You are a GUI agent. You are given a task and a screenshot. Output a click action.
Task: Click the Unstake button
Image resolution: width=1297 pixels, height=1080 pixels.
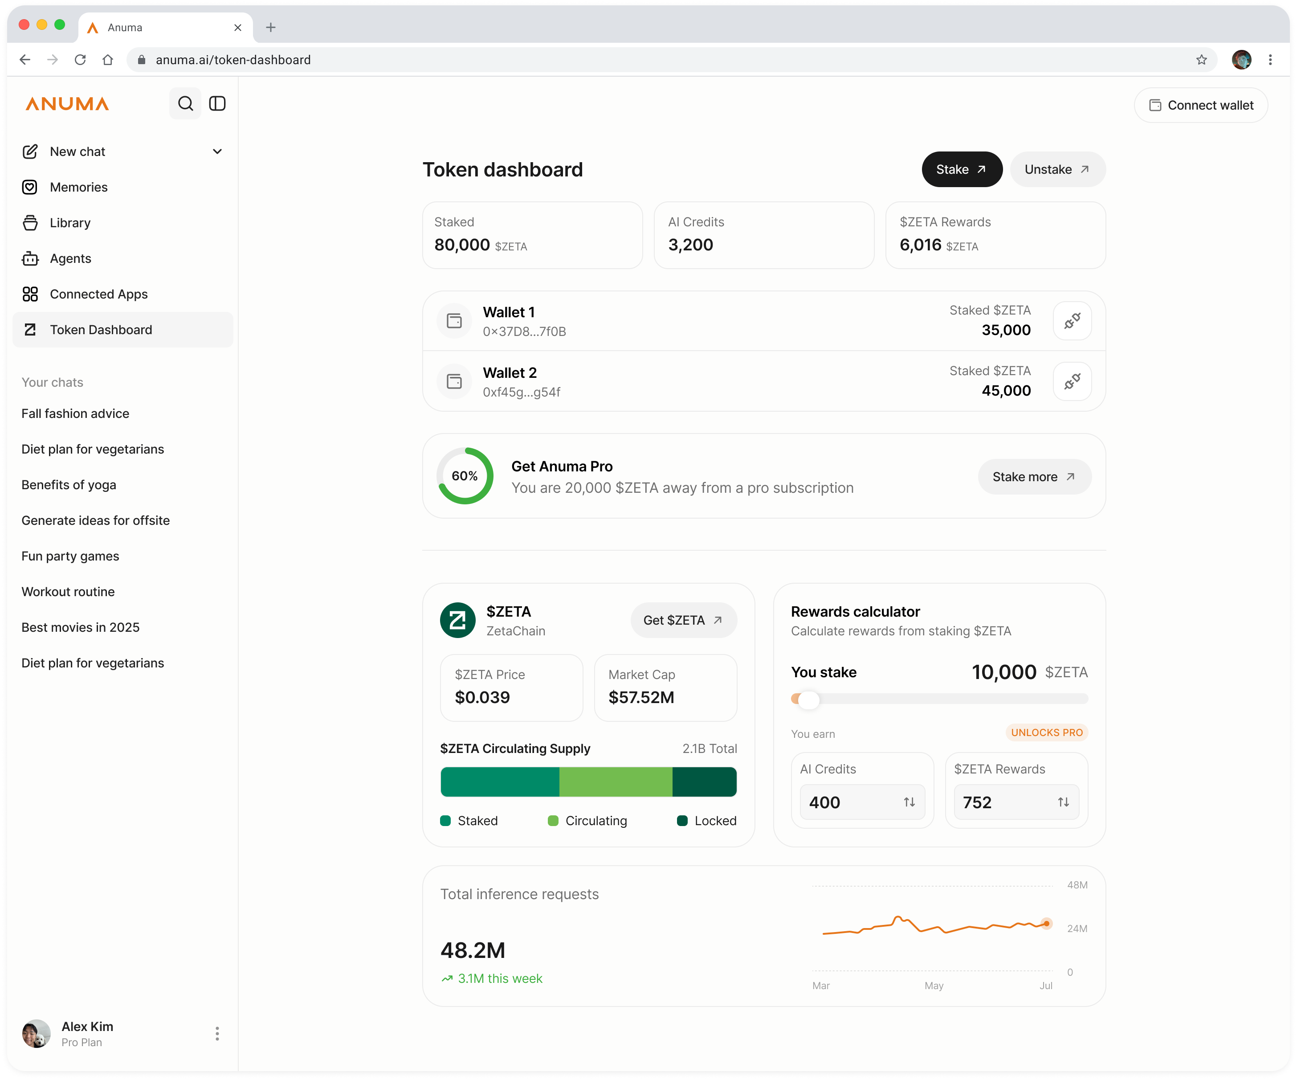pos(1057,169)
